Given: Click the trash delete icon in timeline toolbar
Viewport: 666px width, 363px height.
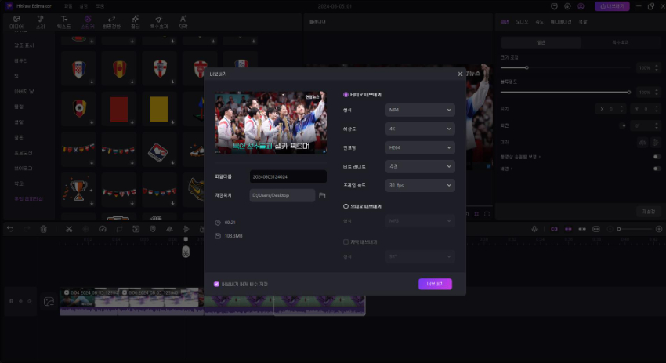Looking at the screenshot, I should tap(44, 229).
